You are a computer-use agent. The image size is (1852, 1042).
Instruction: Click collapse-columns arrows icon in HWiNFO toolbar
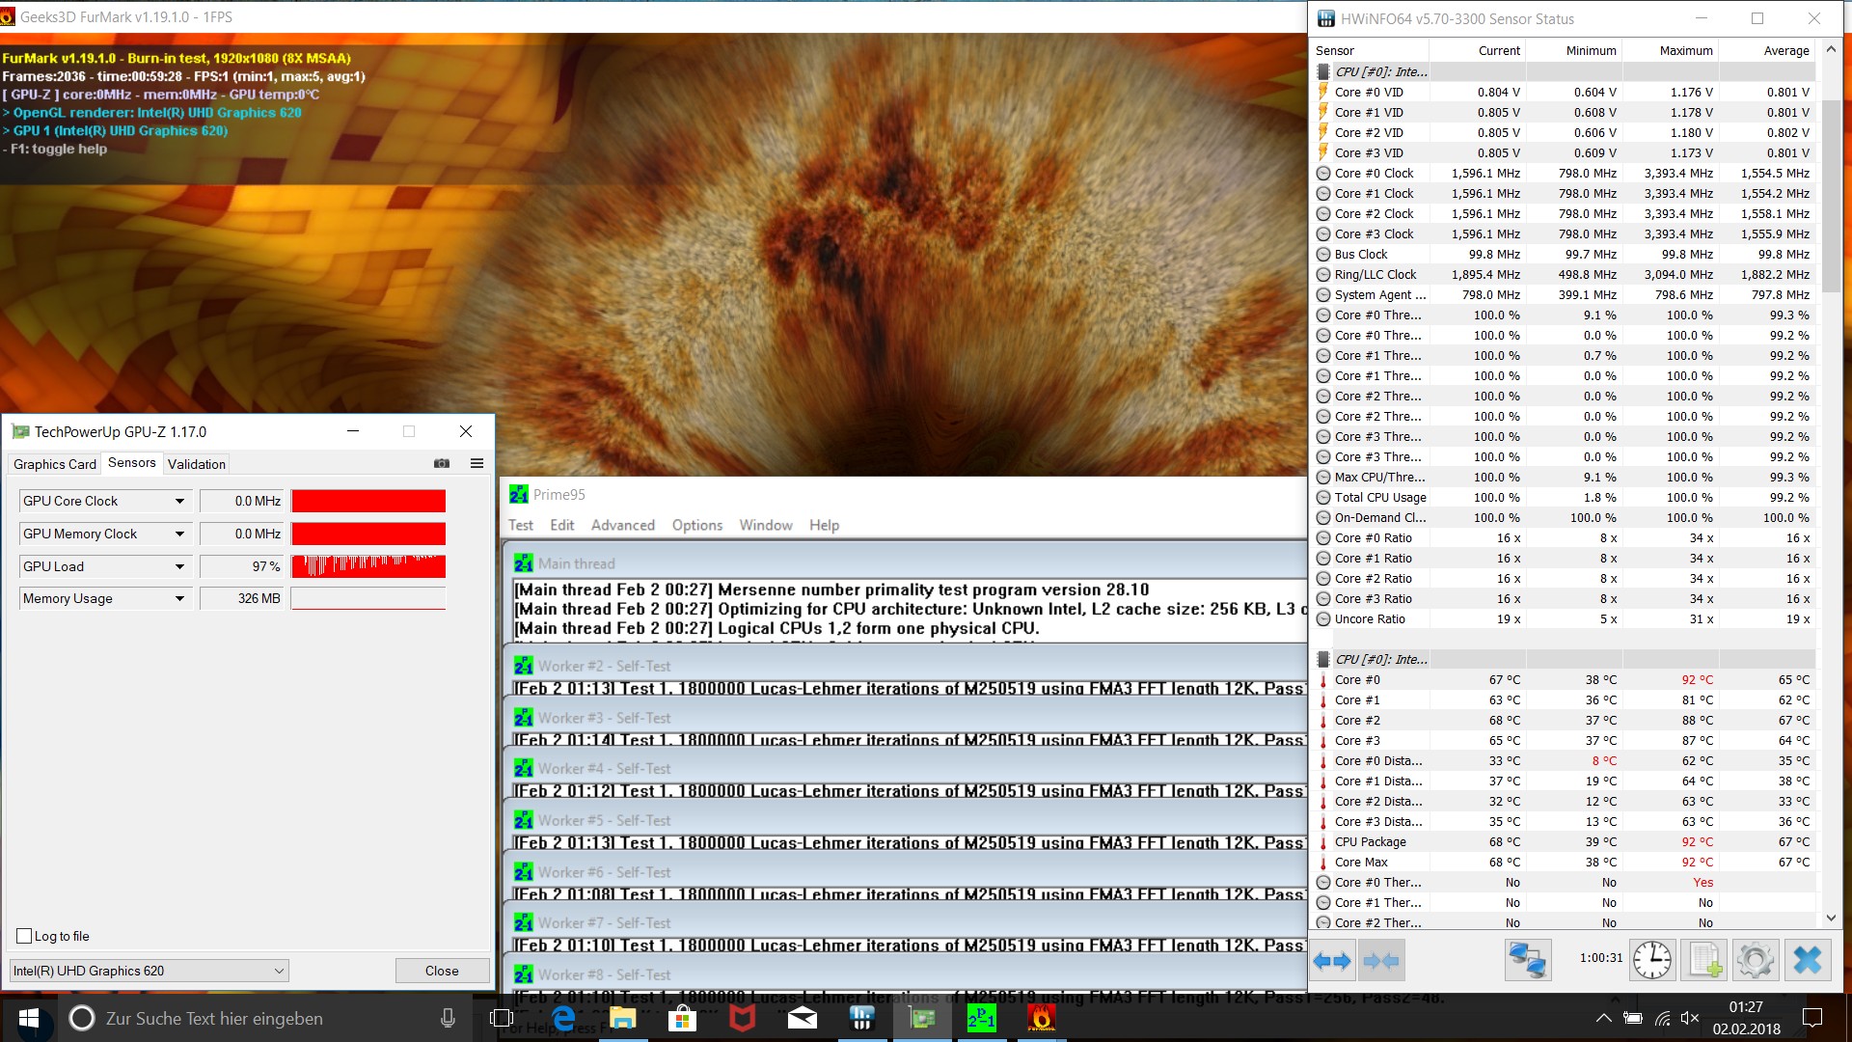(1381, 961)
